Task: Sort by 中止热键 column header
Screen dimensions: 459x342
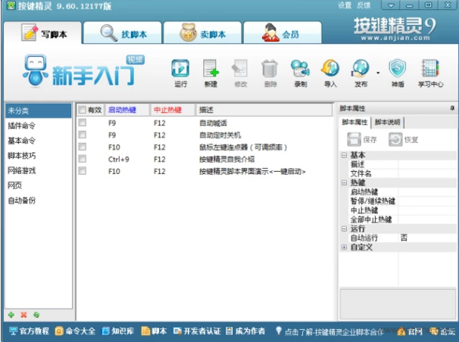Action: [x=173, y=110]
